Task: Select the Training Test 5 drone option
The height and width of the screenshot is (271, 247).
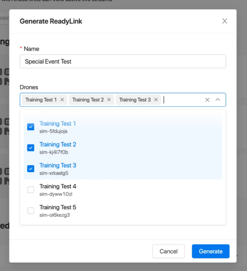Action: (x=58, y=208)
